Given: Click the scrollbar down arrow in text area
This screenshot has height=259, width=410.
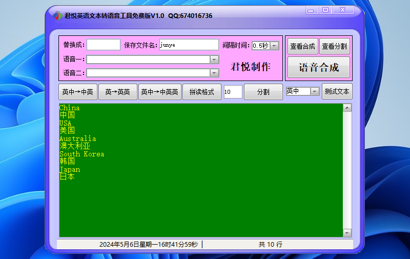Looking at the screenshot, I should 347,233.
